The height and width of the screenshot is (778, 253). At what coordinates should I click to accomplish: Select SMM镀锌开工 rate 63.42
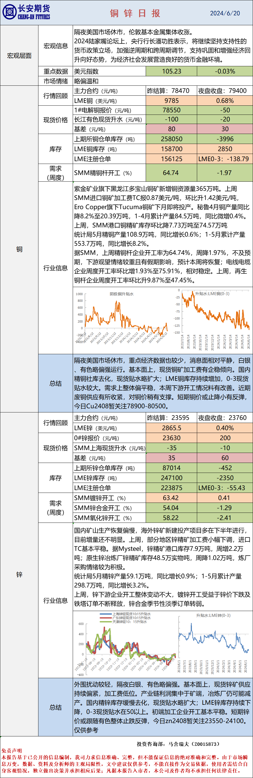pos(171,497)
